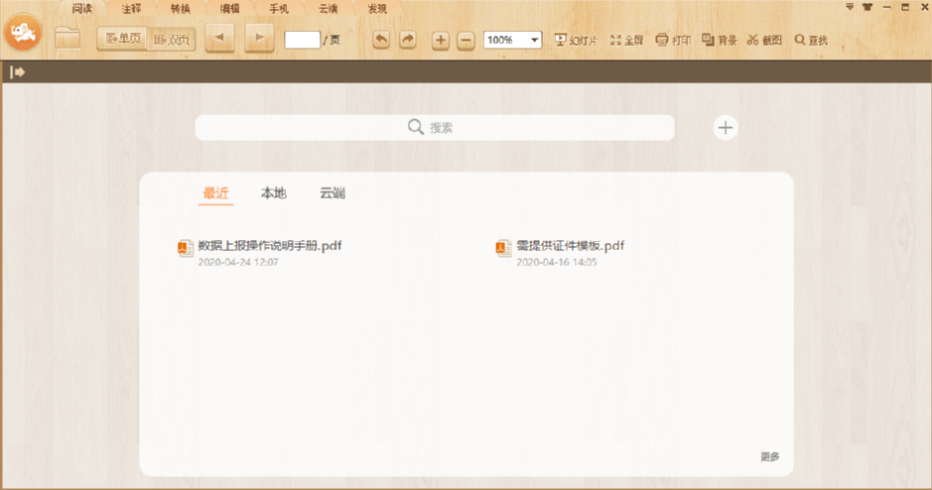The image size is (932, 490).
Task: Click date 2020-04-24 12:07
Action: [x=238, y=262]
